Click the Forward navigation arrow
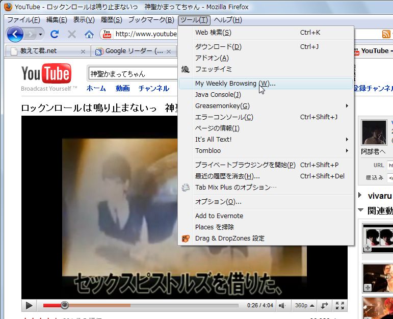The width and height of the screenshot is (393, 319). tap(31, 34)
